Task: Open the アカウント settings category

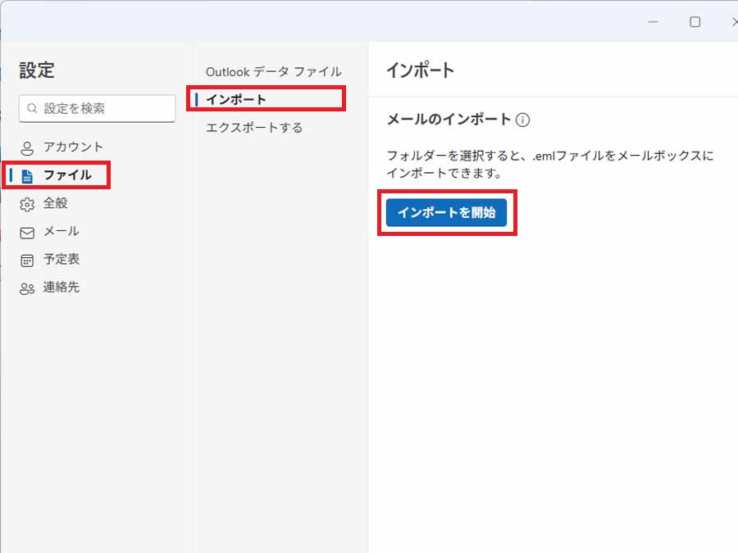Action: tap(73, 147)
